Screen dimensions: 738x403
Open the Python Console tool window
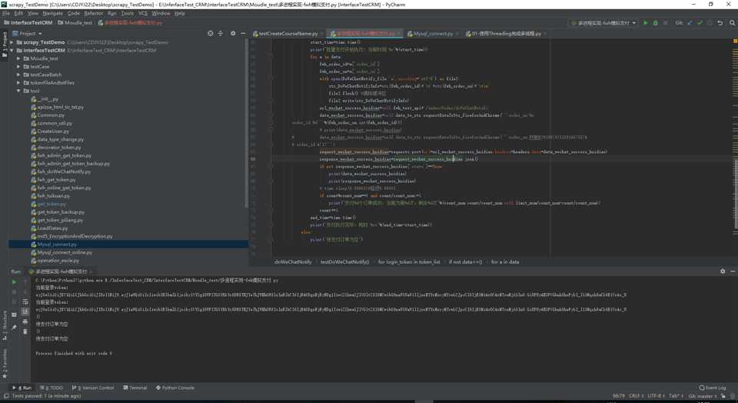click(x=175, y=388)
